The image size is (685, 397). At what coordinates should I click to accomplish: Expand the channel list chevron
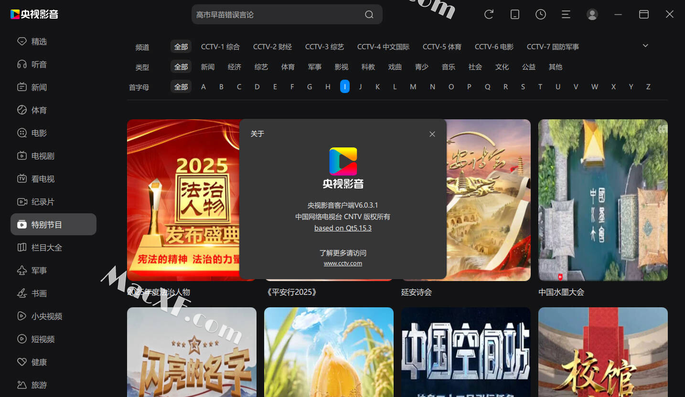point(645,46)
